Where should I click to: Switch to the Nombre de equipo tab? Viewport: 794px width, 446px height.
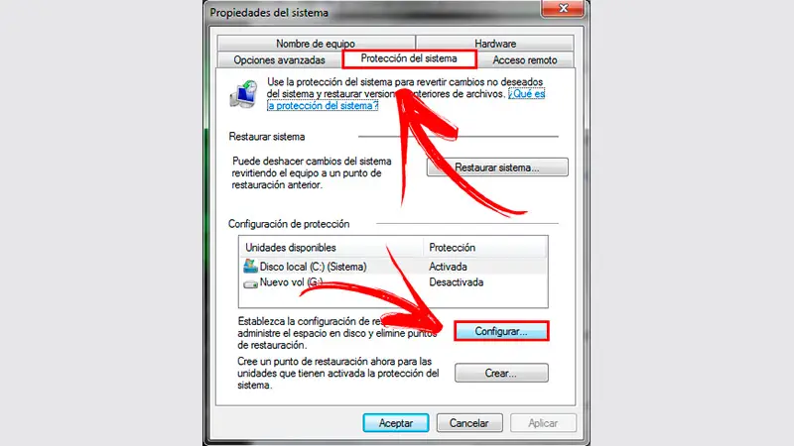(316, 44)
